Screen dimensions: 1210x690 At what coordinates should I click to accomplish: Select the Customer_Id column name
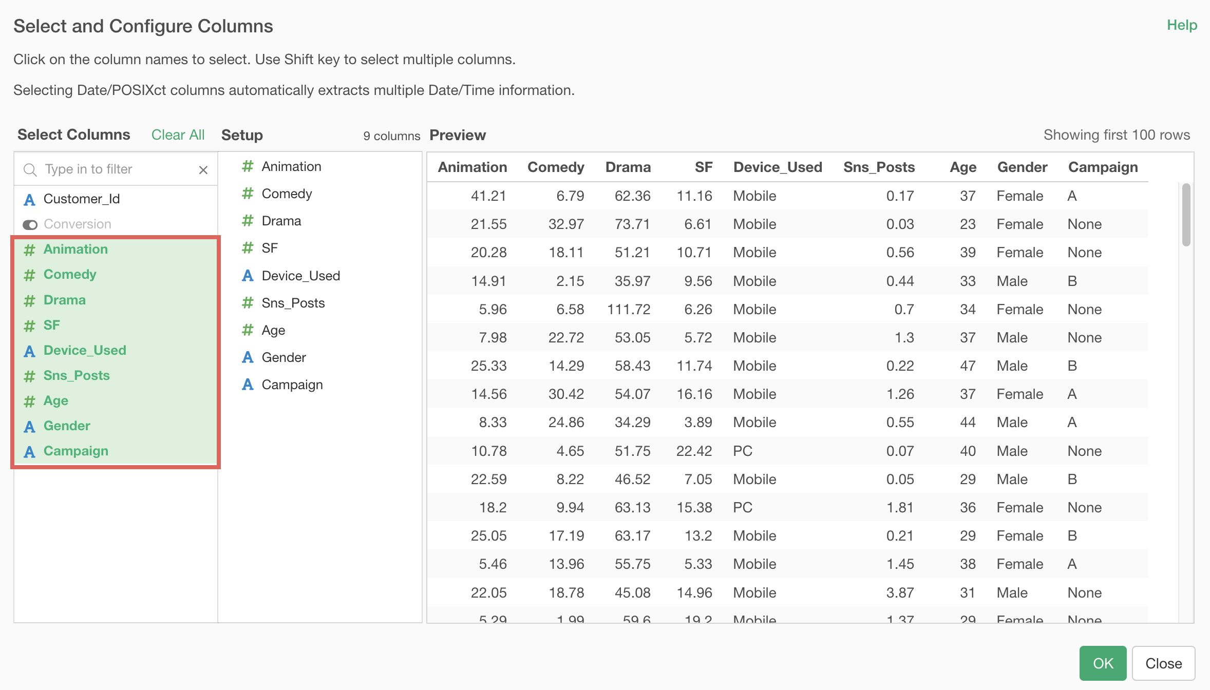pyautogui.click(x=82, y=199)
